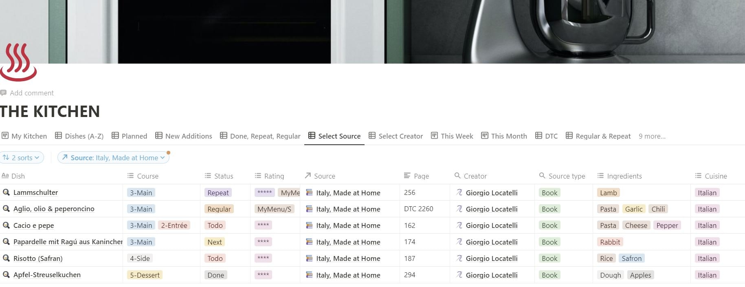This screenshot has width=745, height=287.
Task: Open the Aglio, olio & peperoncino page
Action: 54,209
